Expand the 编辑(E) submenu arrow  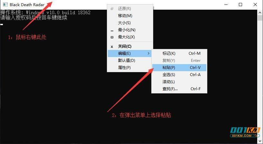coord(149,53)
